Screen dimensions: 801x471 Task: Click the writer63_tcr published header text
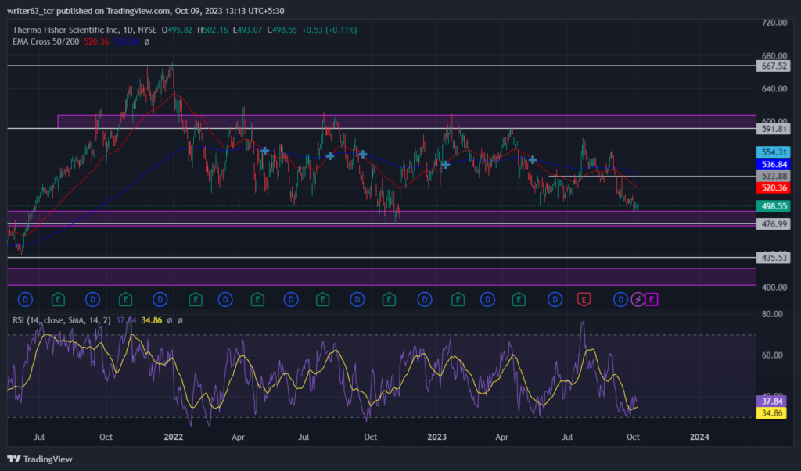(145, 11)
